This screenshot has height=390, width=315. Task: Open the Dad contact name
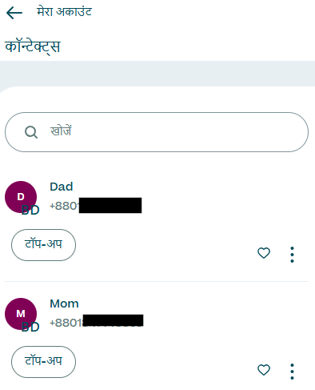62,187
